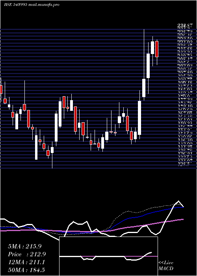This screenshot has height=276, width=197.
Task: Click the last red candlestick on the right
Action: point(157,49)
